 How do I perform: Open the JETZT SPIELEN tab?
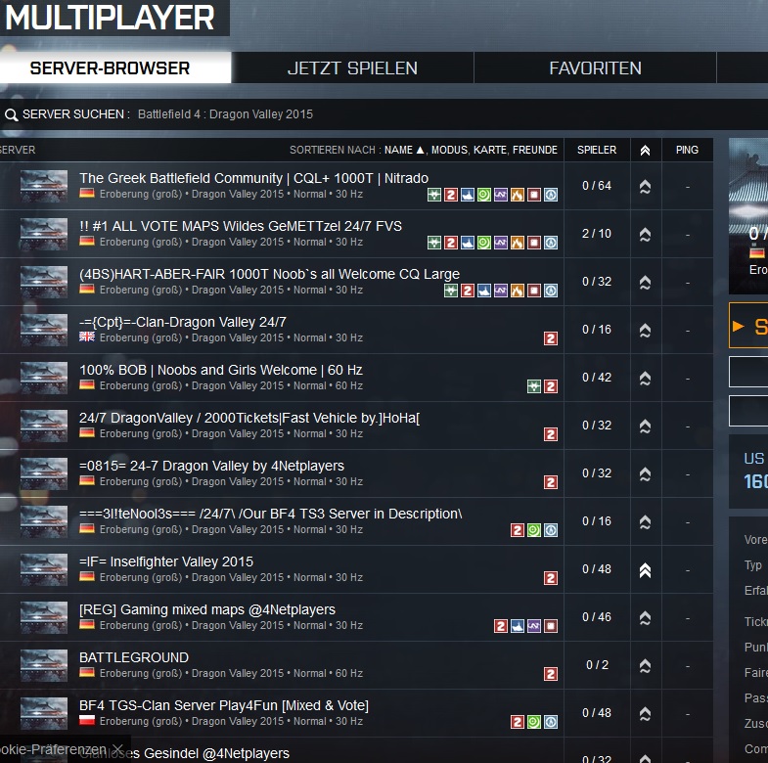pyautogui.click(x=352, y=67)
